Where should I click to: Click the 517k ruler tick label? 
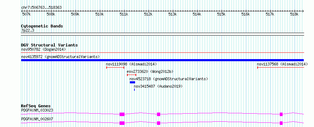(270, 14)
